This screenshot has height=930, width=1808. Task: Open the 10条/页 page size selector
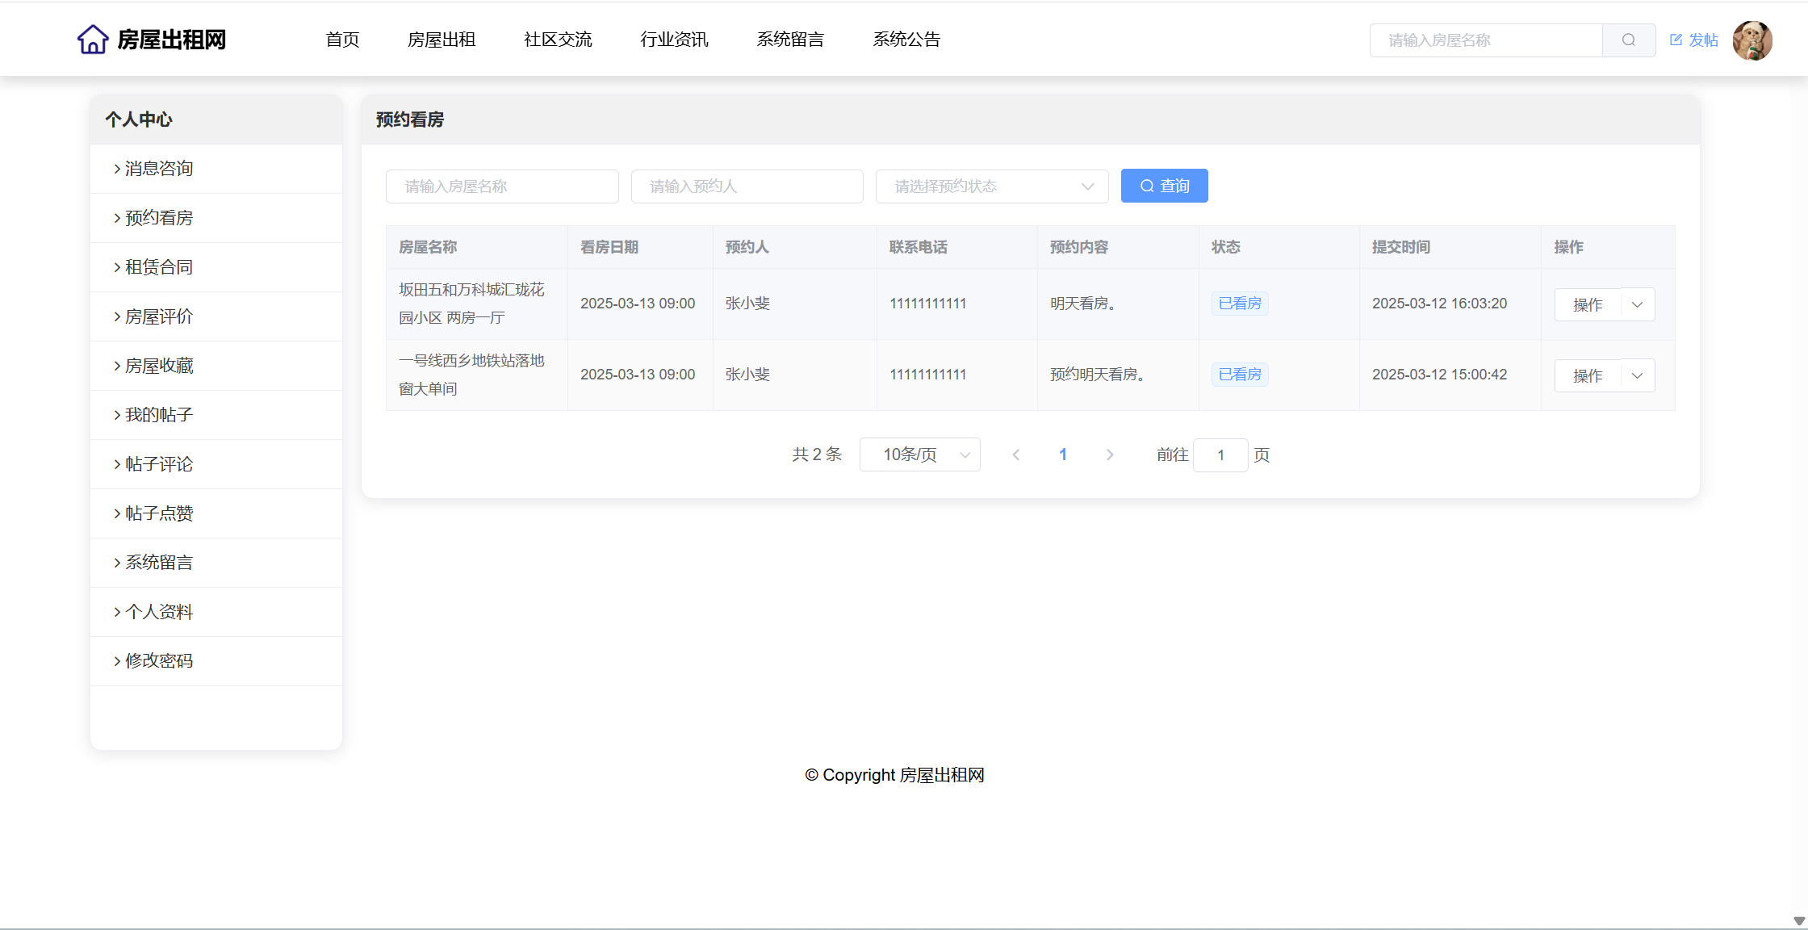click(919, 455)
